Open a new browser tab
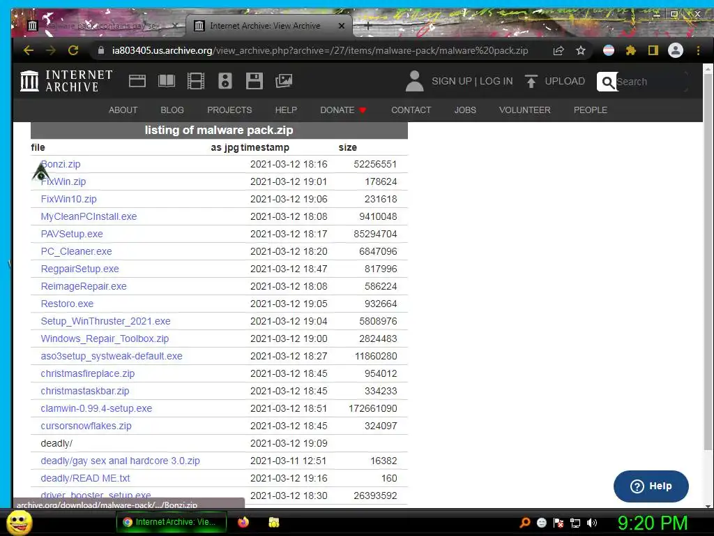Screen dimensions: 714x536 point(368,26)
